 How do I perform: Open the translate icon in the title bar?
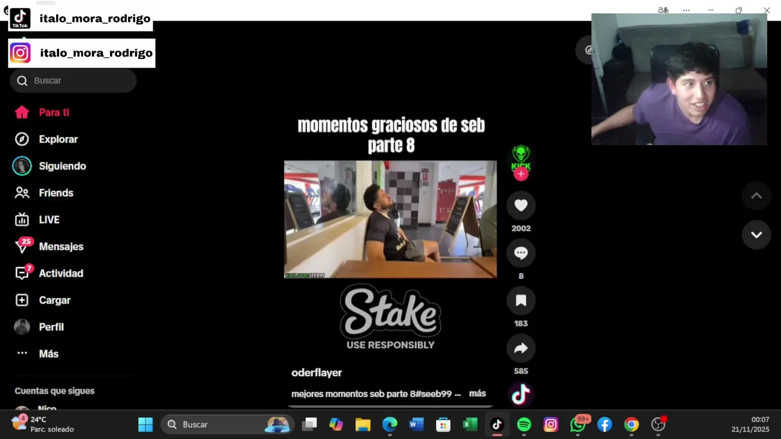(663, 10)
